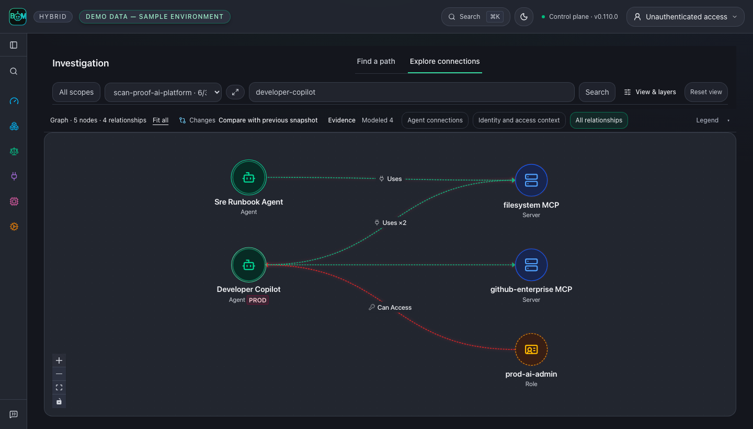Image resolution: width=753 pixels, height=429 pixels.
Task: Open the View & layers options
Action: [650, 92]
